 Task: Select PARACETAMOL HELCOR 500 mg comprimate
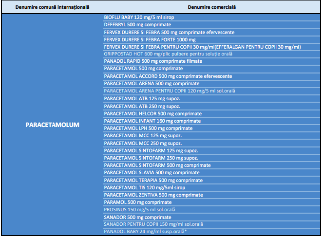click(211, 113)
